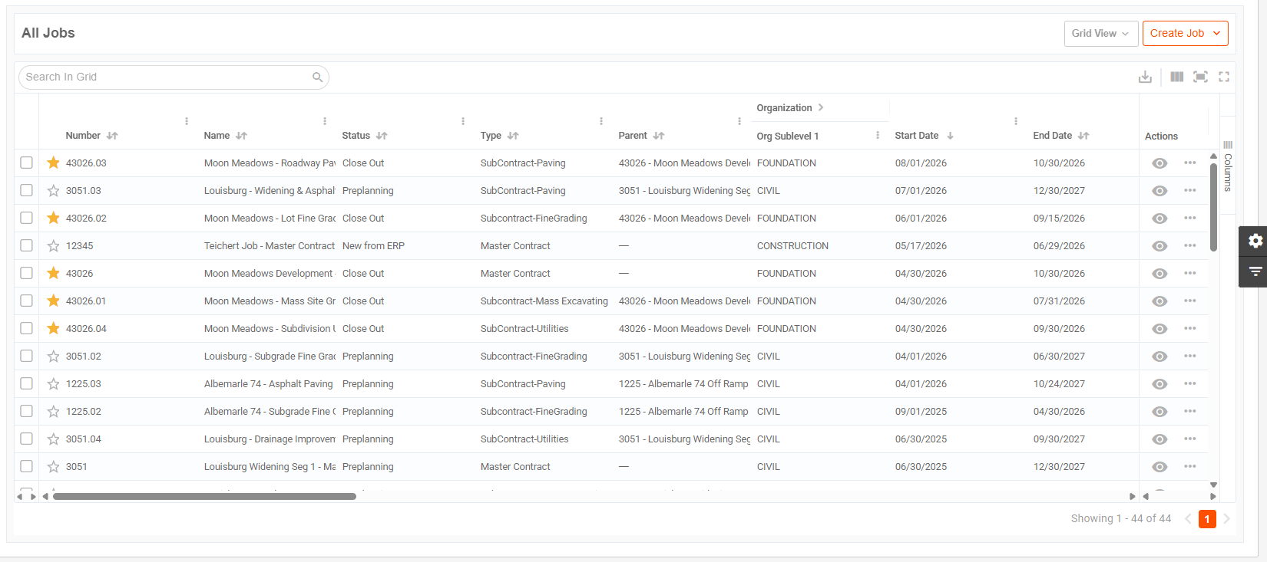
Task: Sort by Status column
Action: [x=382, y=136]
